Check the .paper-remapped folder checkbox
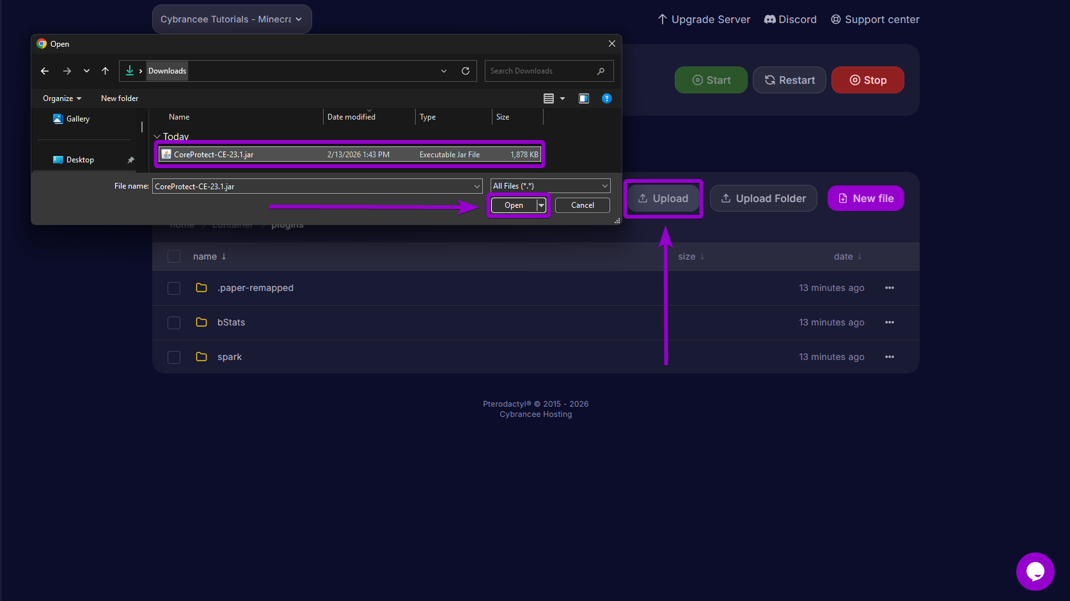Viewport: 1070px width, 601px height. 174,288
